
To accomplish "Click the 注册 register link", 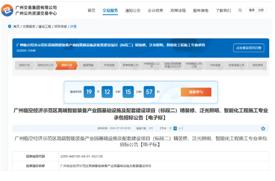I will [x=261, y=10].
